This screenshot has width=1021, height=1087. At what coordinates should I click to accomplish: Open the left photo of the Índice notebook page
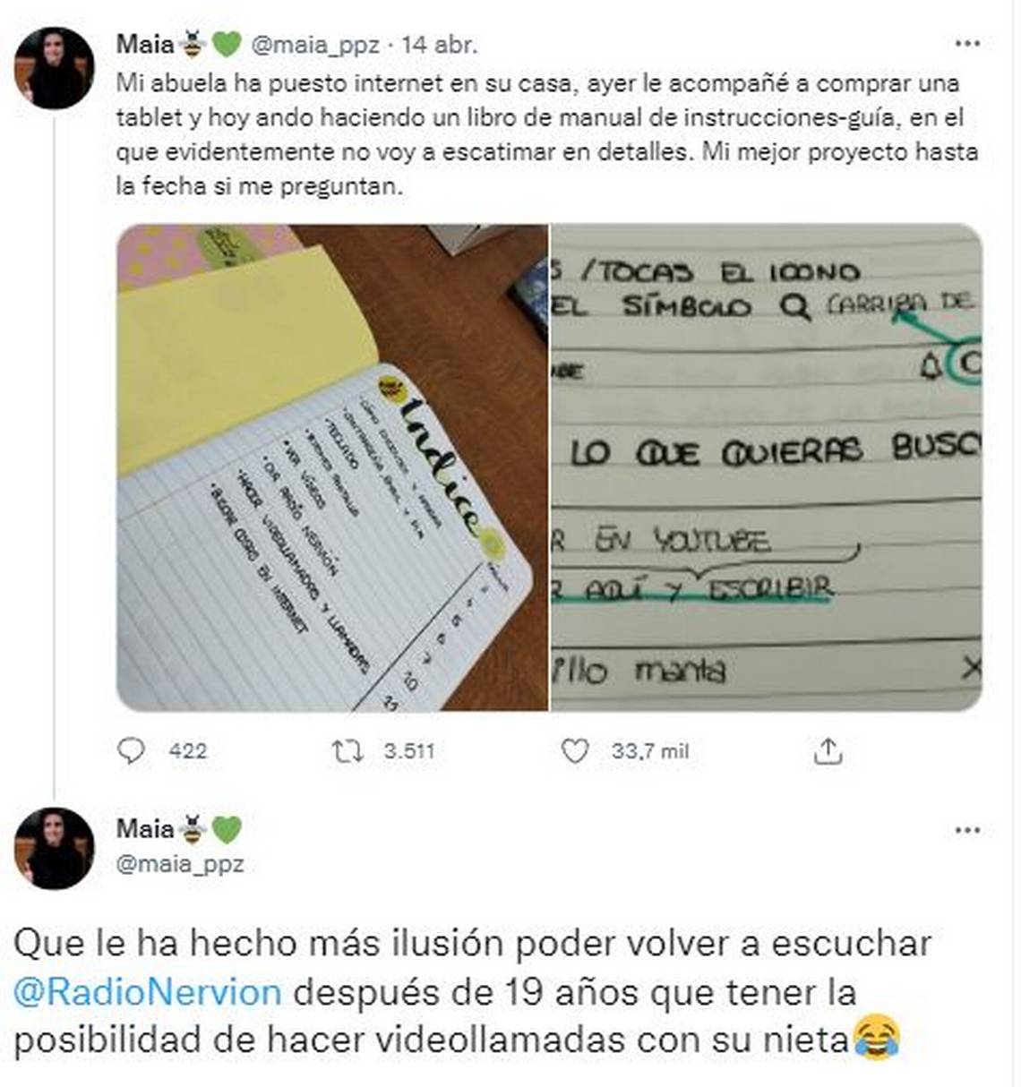click(x=332, y=467)
